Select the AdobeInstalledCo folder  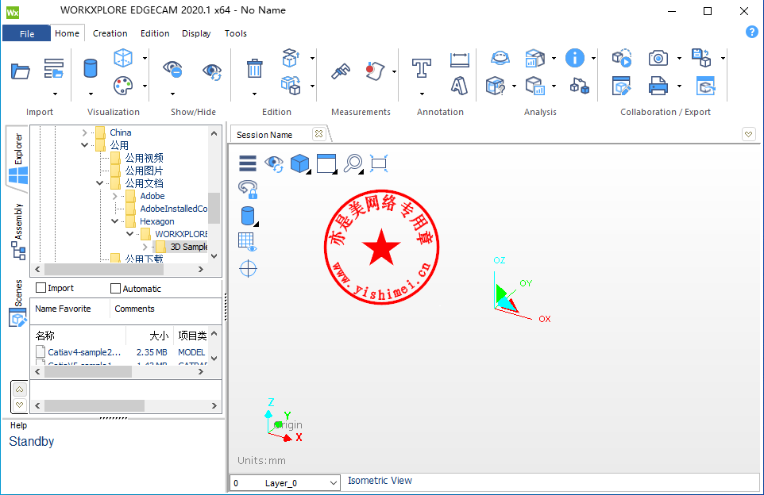173,209
